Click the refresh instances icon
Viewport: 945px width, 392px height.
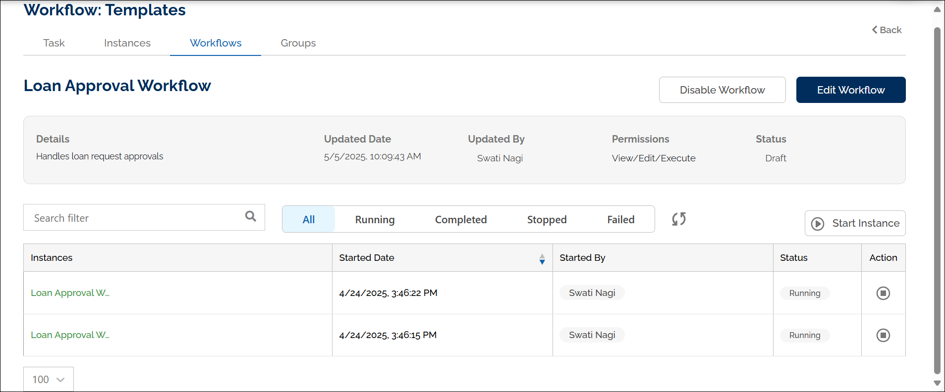(x=679, y=219)
